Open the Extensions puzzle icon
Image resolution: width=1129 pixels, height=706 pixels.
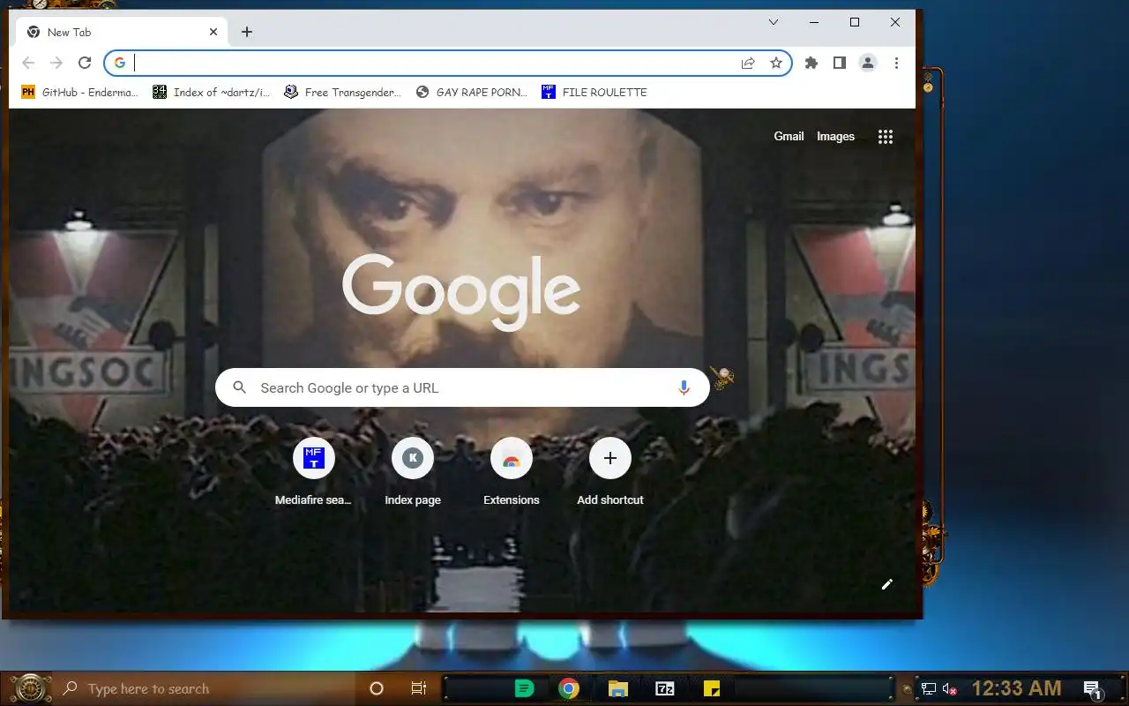[811, 63]
